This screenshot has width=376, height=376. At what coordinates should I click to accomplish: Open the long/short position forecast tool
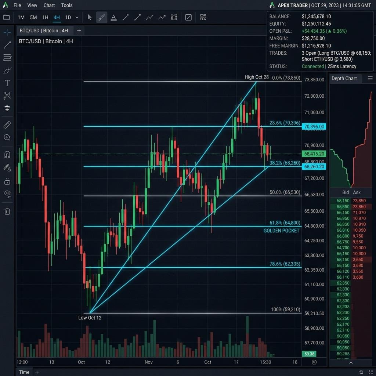7,108
